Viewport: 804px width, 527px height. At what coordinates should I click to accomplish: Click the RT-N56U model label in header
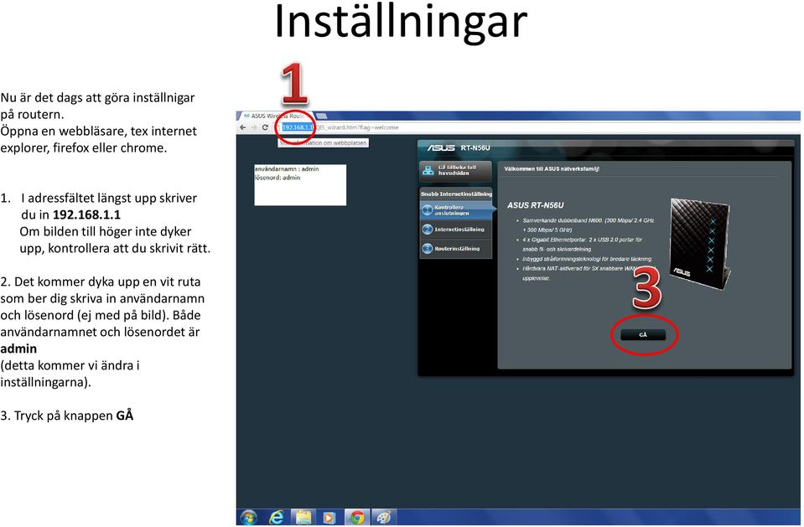(x=475, y=147)
